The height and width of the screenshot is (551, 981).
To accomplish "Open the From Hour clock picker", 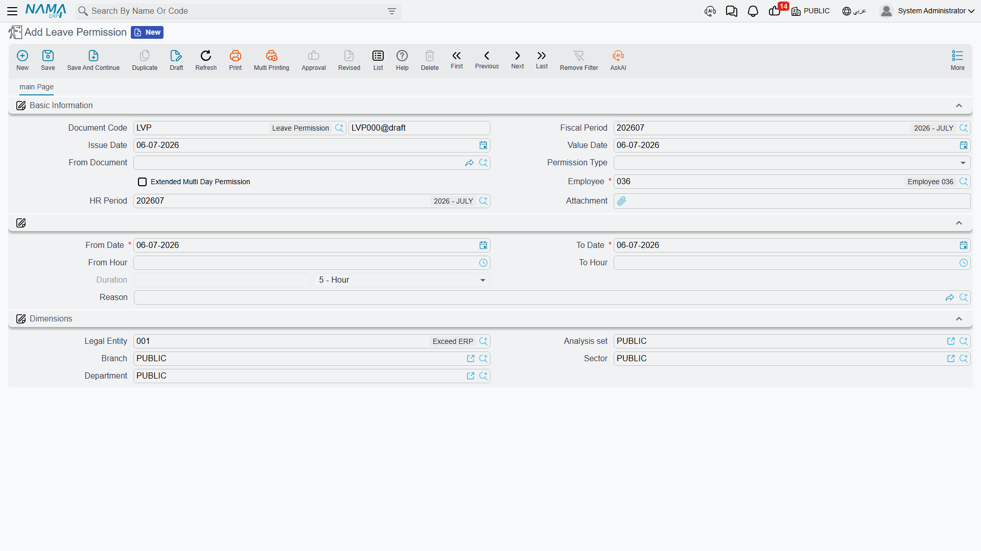I will point(483,263).
